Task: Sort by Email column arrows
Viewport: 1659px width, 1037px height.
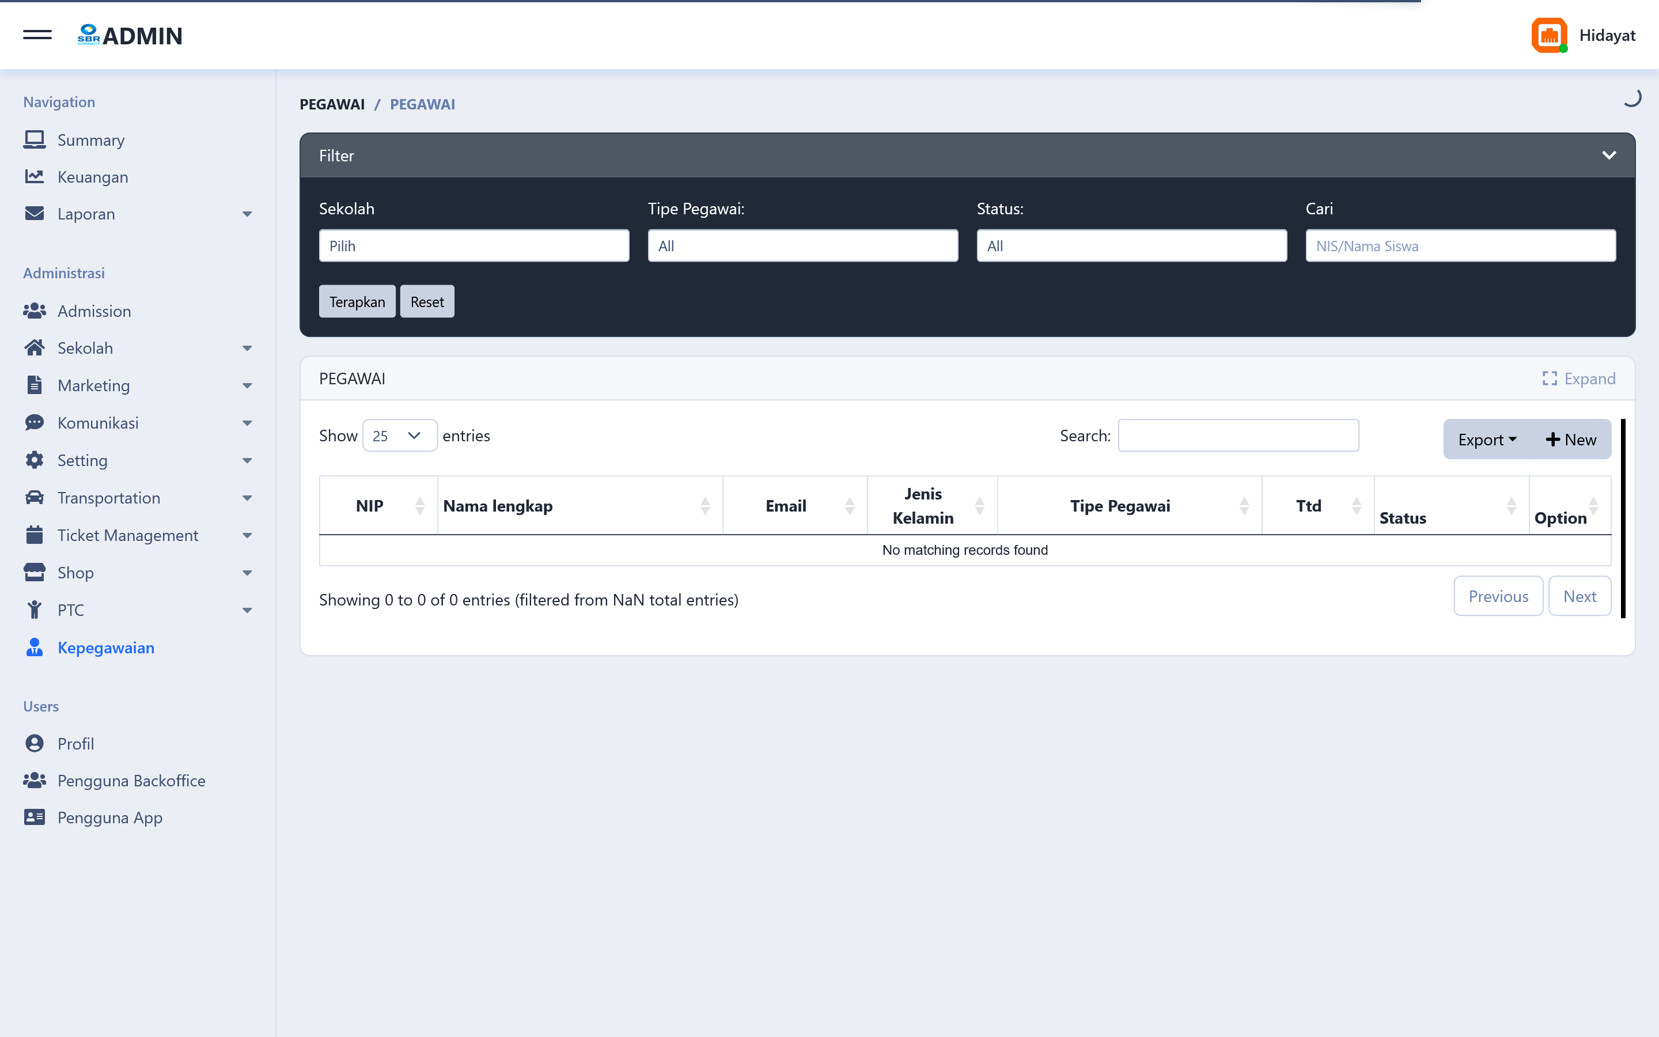Action: [x=850, y=506]
